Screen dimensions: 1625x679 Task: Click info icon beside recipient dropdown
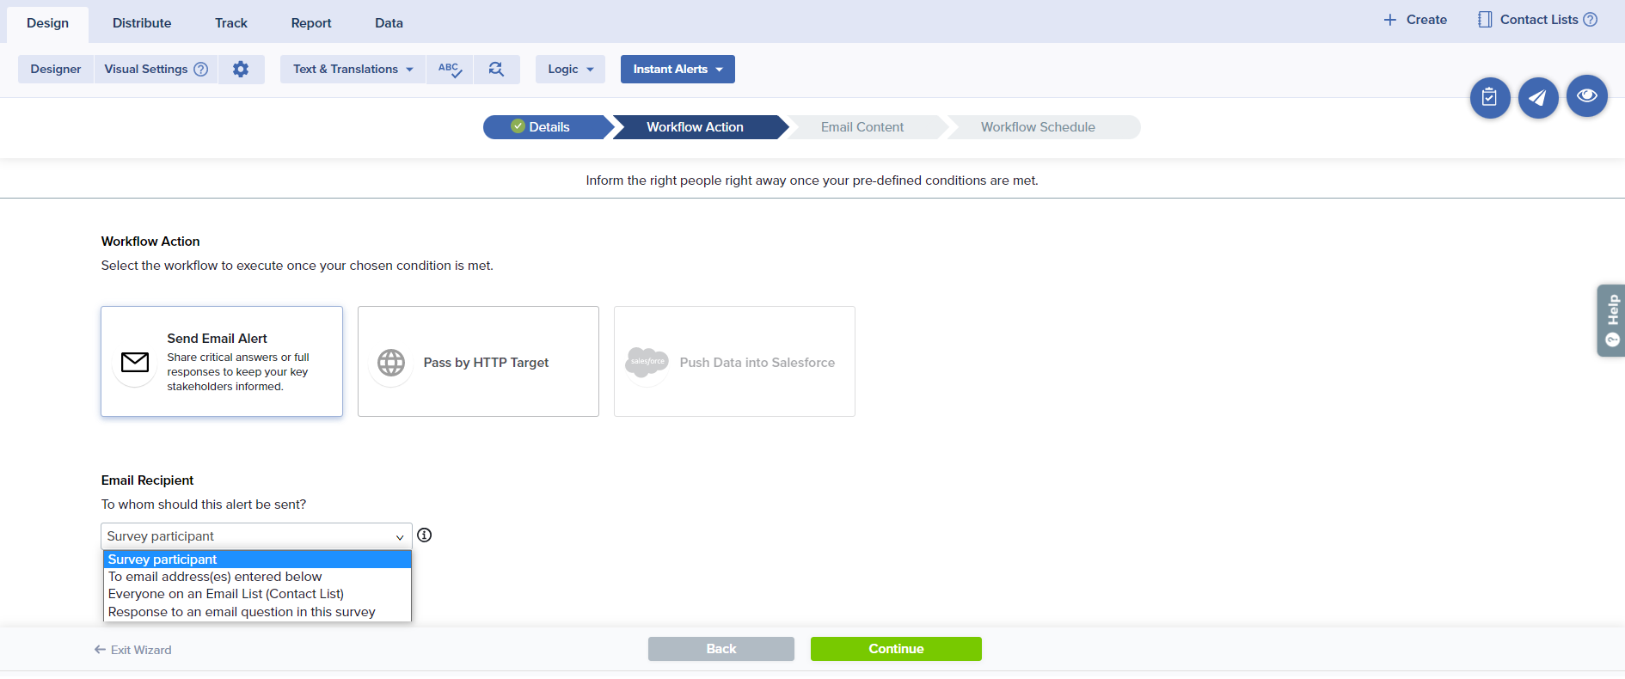click(x=425, y=535)
